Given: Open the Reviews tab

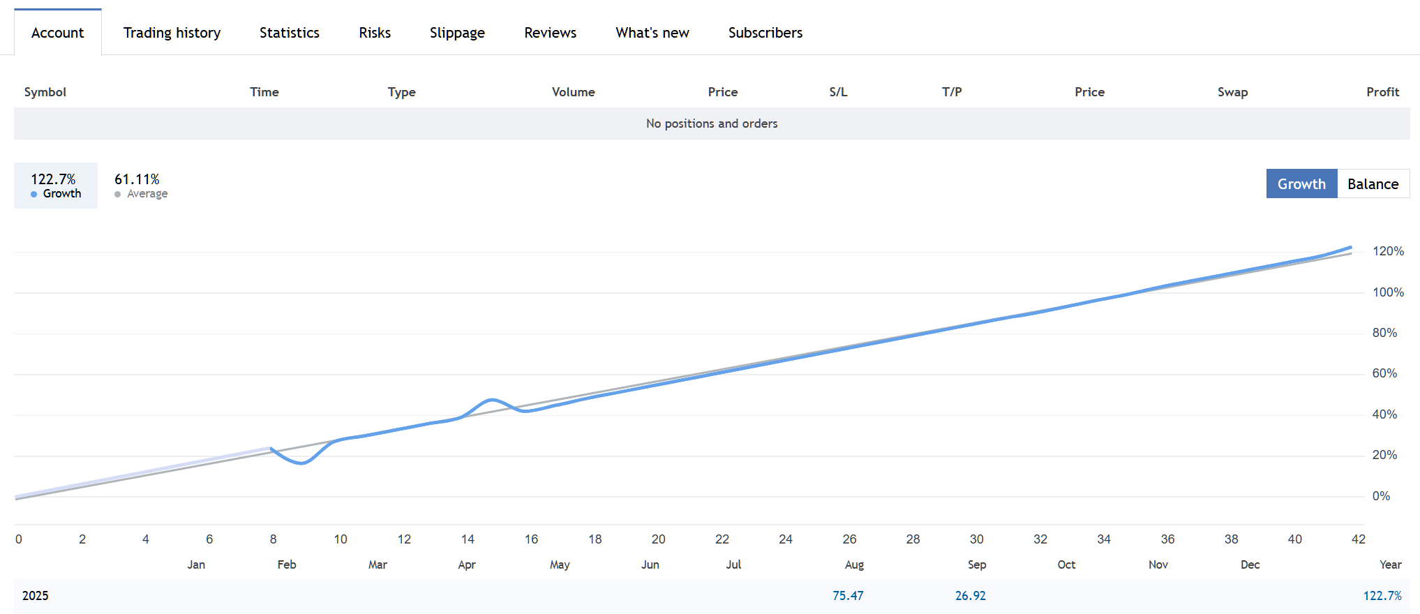Looking at the screenshot, I should tap(550, 33).
